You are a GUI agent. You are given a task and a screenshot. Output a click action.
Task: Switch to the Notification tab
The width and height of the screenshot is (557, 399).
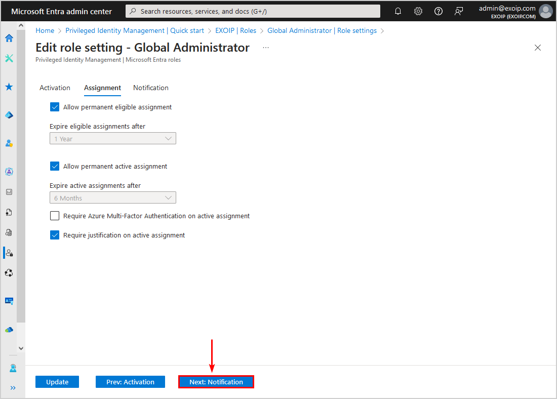pyautogui.click(x=150, y=88)
